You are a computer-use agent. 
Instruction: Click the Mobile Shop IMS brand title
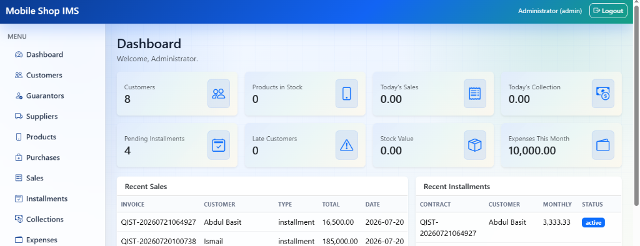click(42, 11)
